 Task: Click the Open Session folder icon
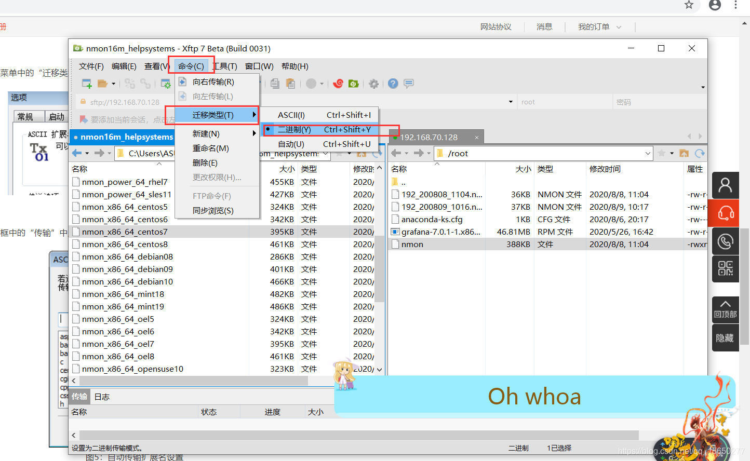pos(103,84)
